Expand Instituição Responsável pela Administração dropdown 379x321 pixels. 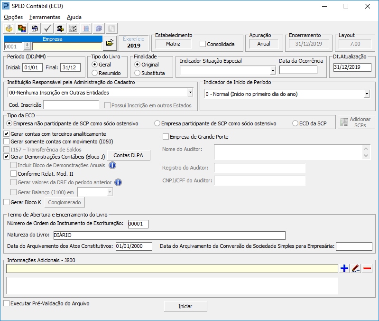191,93
